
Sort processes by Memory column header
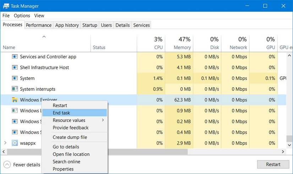[x=182, y=47]
